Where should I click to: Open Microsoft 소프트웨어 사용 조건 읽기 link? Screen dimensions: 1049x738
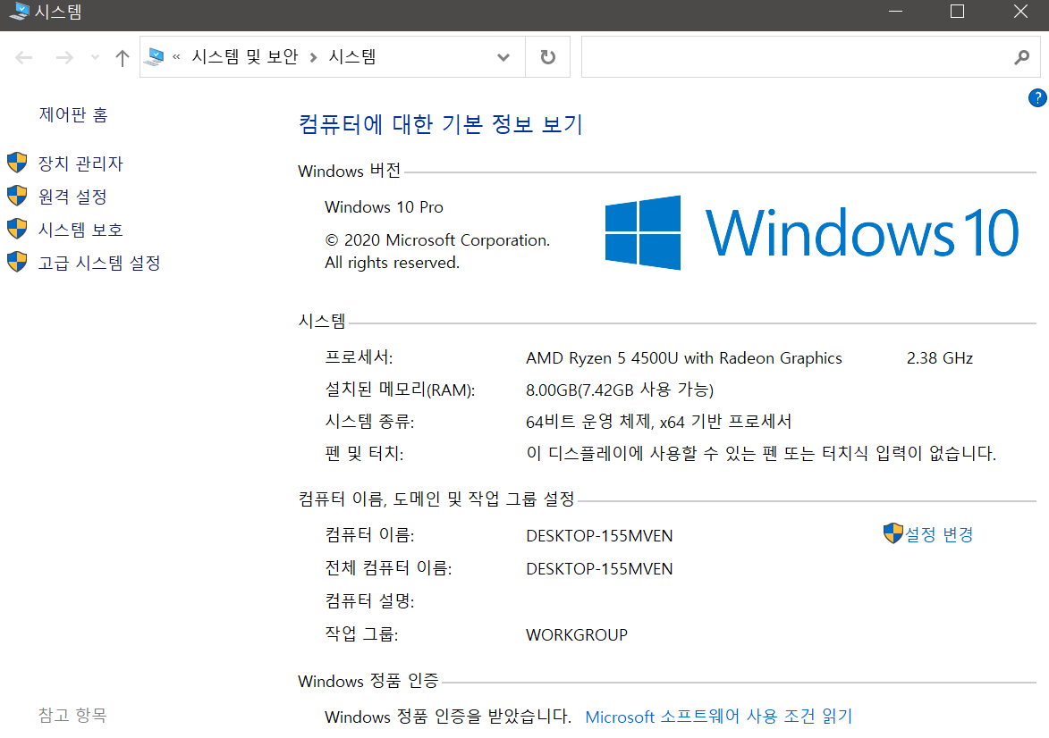718,717
